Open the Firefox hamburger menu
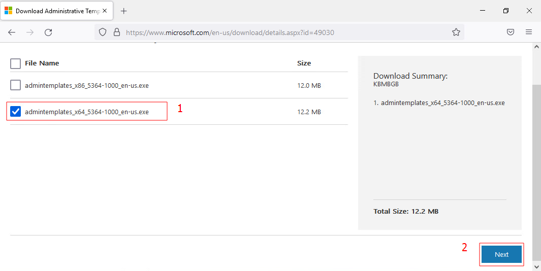 (529, 32)
